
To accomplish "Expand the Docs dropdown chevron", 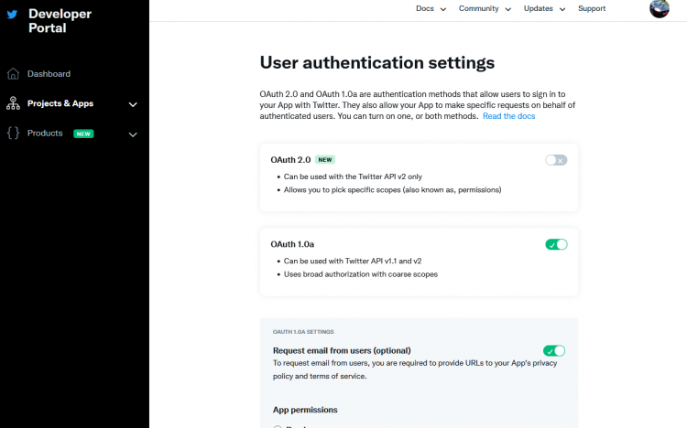I will pos(443,9).
